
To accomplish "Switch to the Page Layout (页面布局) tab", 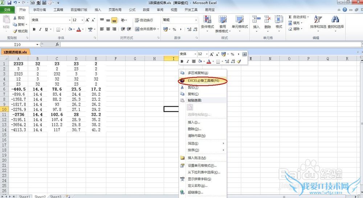I will pyautogui.click(x=115, y=10).
